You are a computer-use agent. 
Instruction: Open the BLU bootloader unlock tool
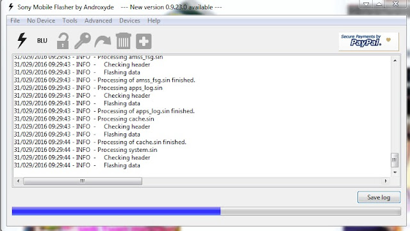(42, 41)
